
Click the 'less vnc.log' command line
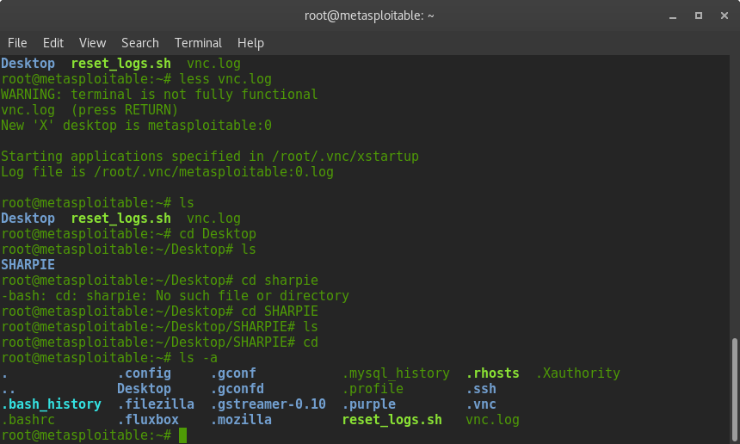tap(137, 79)
